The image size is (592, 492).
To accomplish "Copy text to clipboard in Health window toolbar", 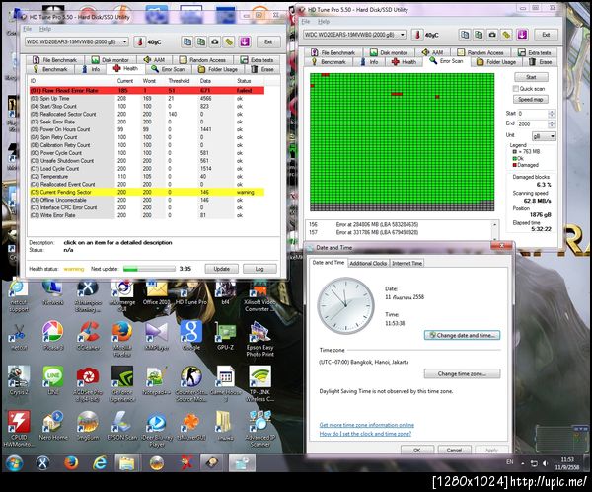I will (186, 41).
